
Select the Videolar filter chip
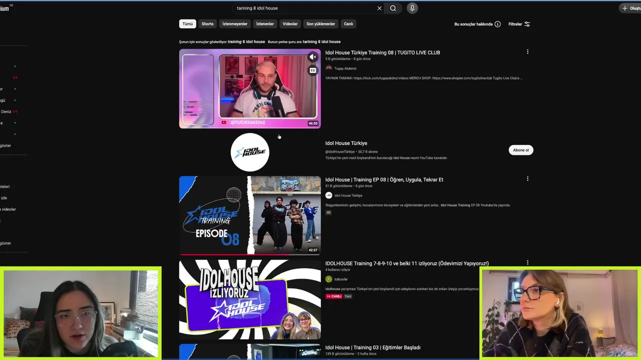click(290, 24)
